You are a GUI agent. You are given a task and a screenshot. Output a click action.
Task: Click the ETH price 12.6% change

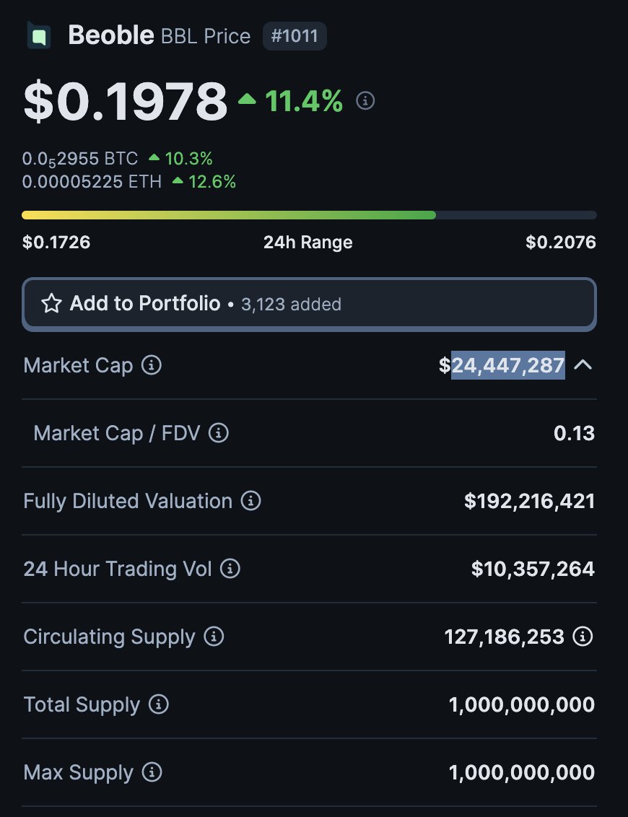tap(204, 182)
